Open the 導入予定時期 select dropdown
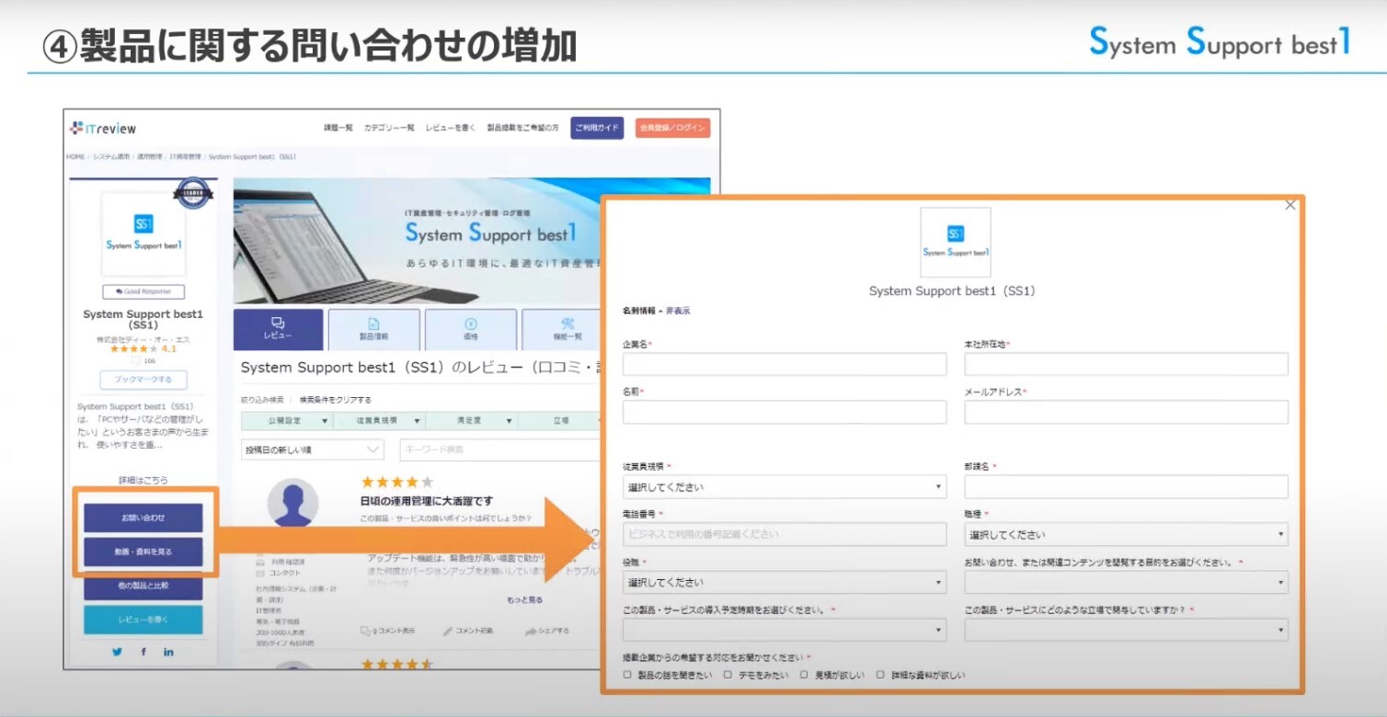Image resolution: width=1387 pixels, height=717 pixels. (785, 630)
